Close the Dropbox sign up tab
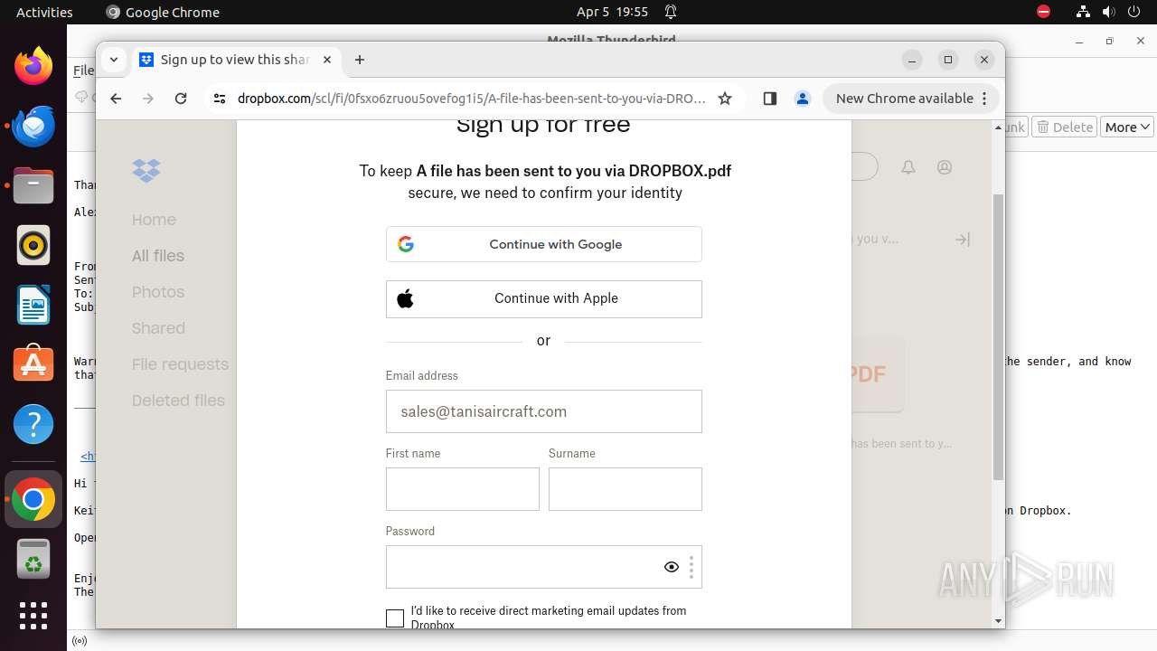The width and height of the screenshot is (1157, 651). tap(327, 60)
